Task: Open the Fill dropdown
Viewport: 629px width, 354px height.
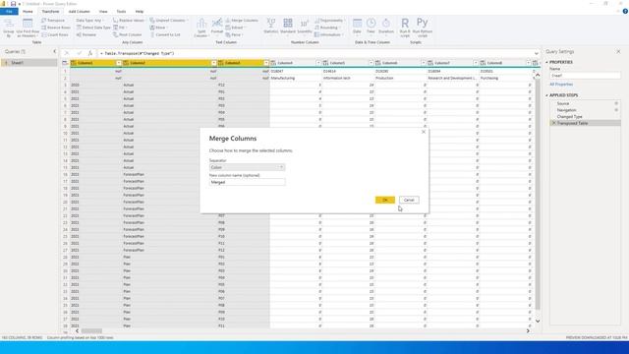Action: [120, 28]
